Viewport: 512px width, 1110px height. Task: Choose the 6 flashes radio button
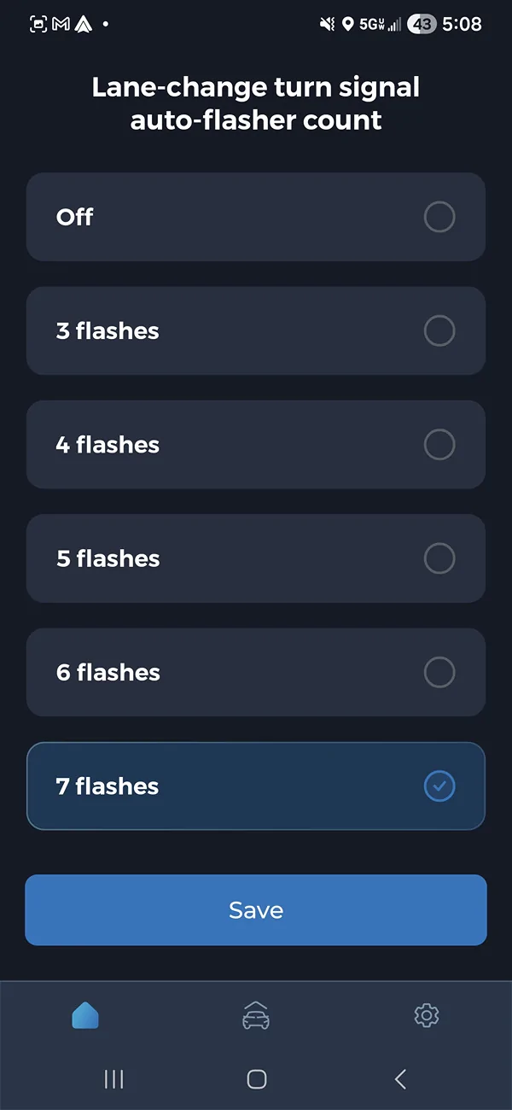click(439, 672)
